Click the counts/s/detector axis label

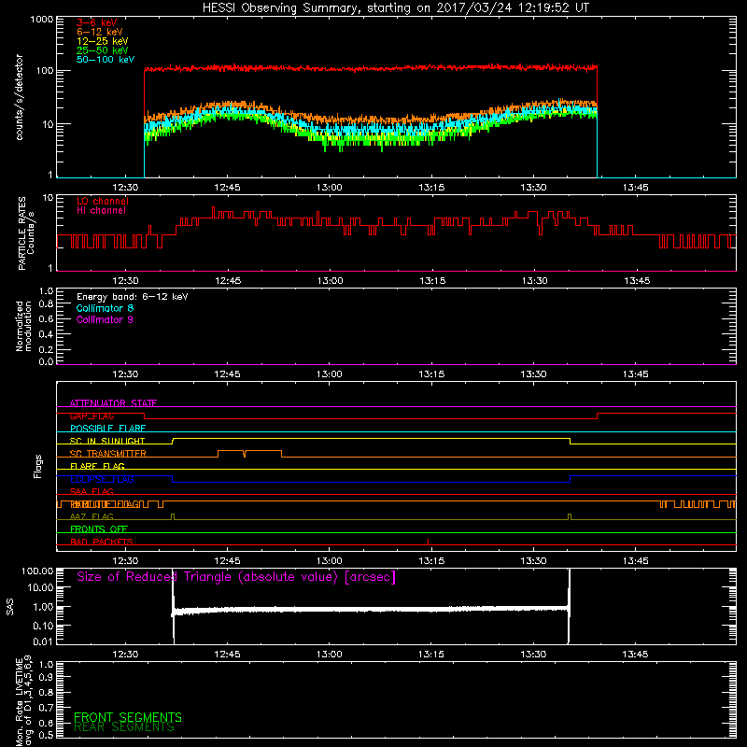pyautogui.click(x=20, y=97)
